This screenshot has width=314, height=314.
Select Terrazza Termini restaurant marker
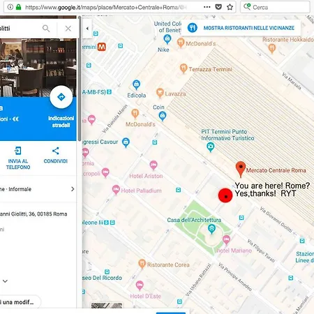(184, 68)
